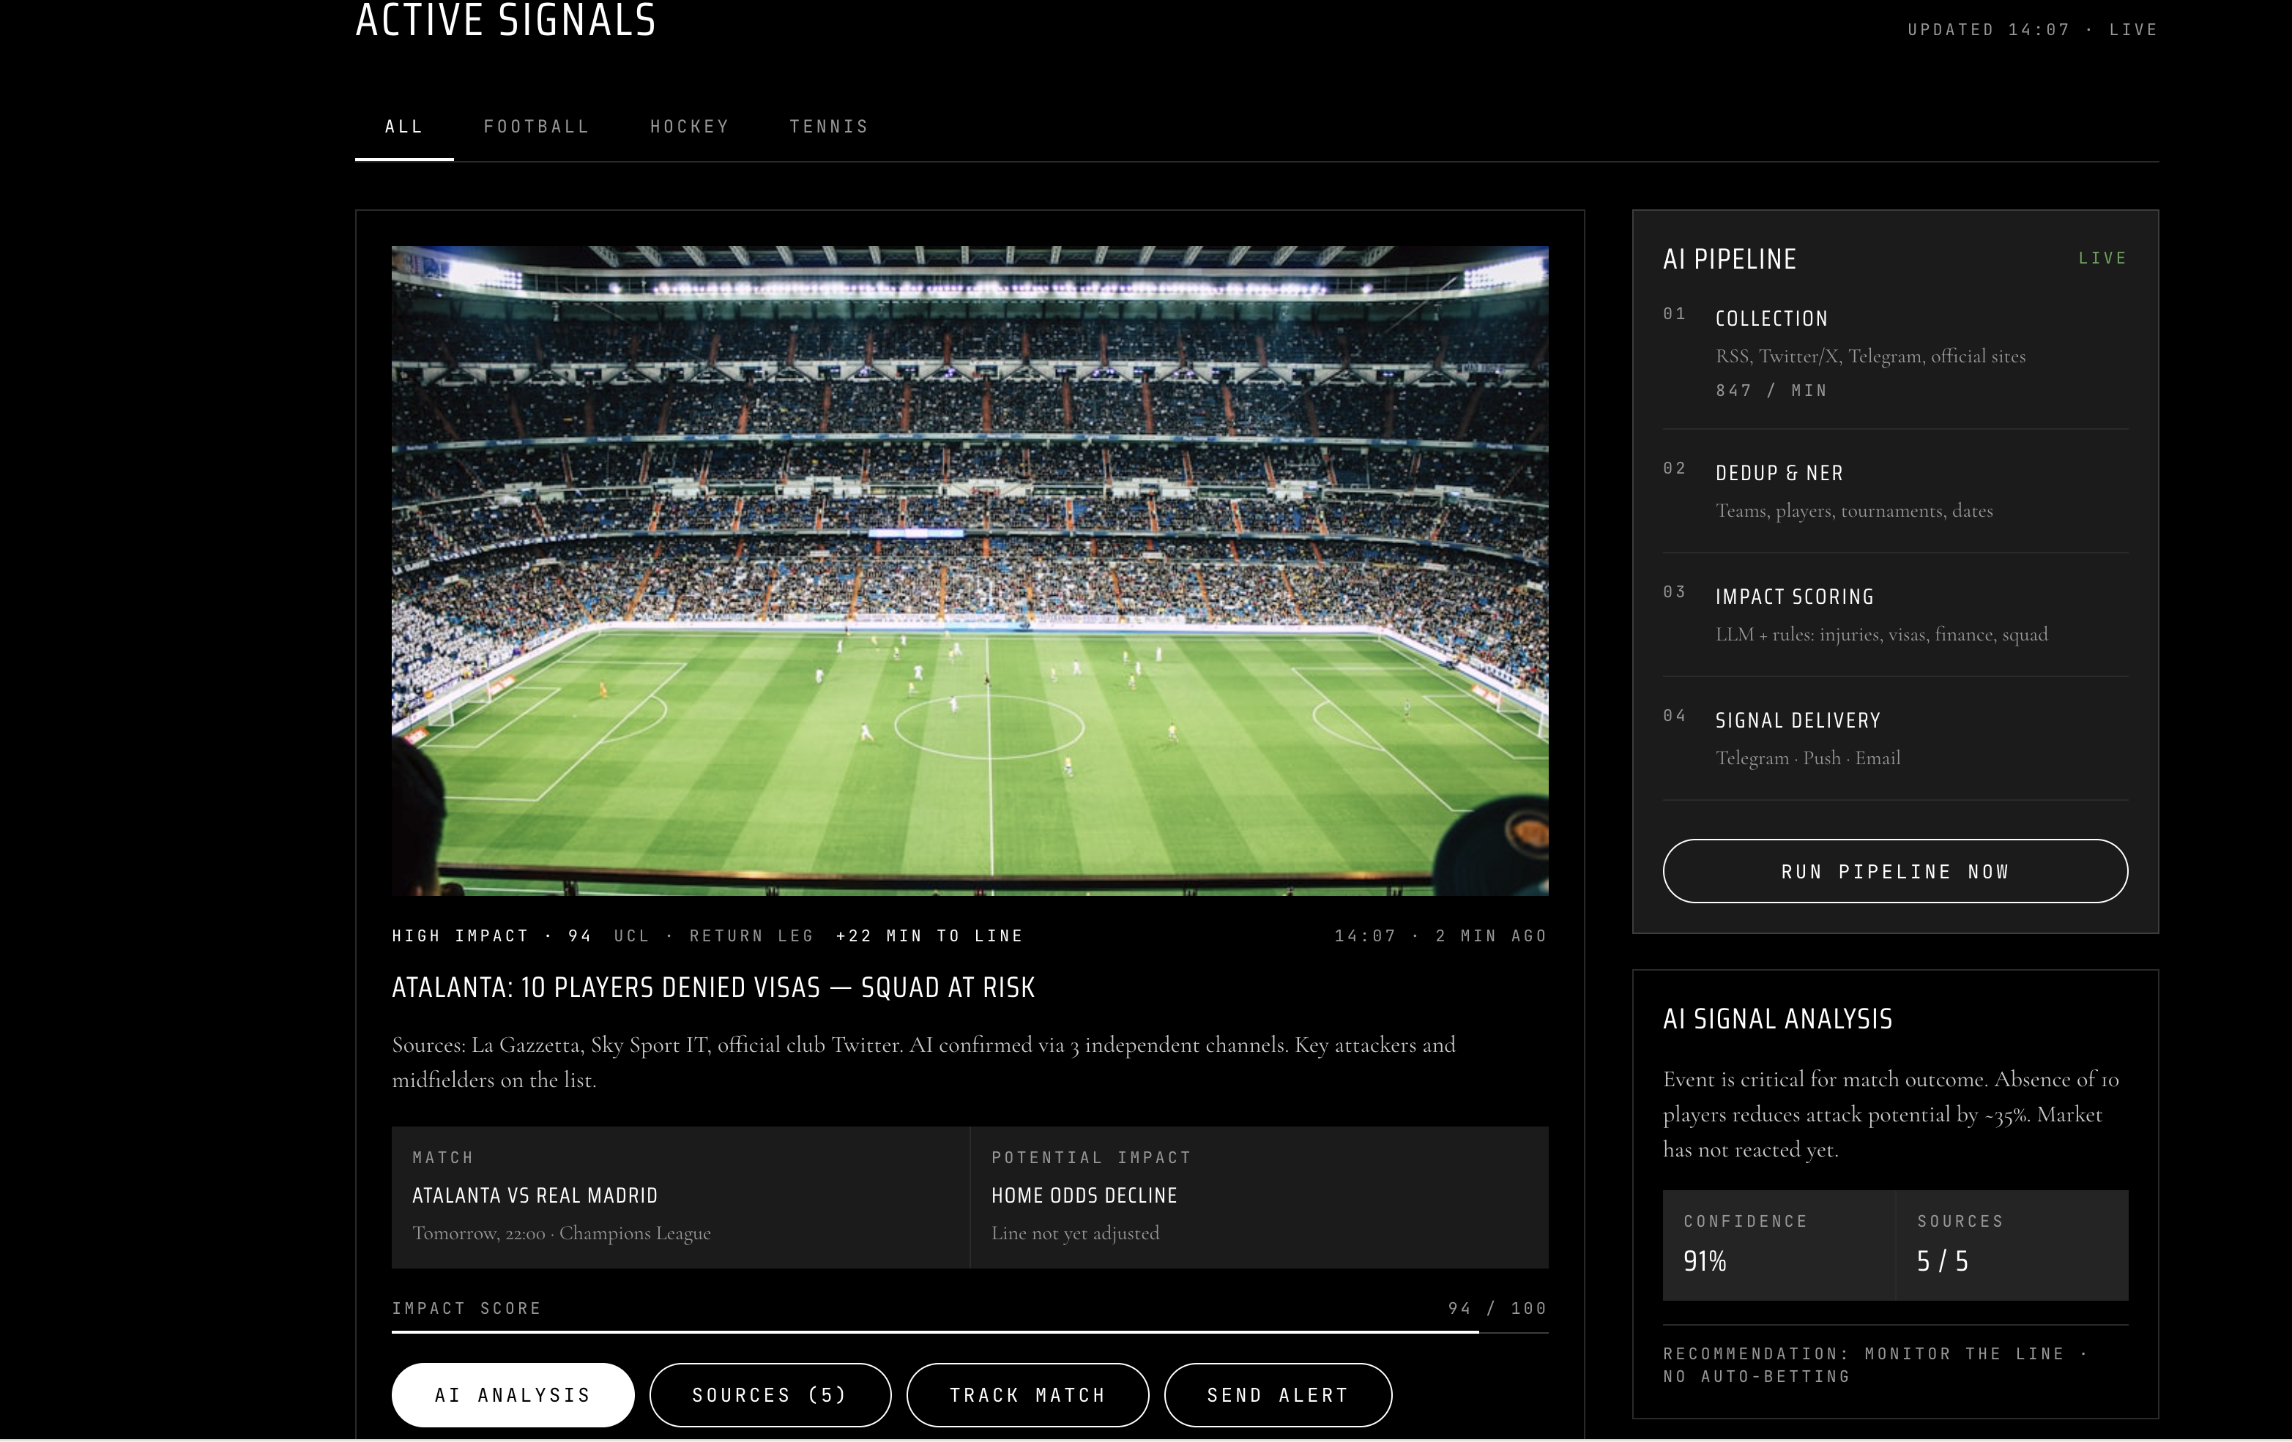Click the green LIVE pipeline status
Screen dimensions: 2292x1442
point(2102,258)
